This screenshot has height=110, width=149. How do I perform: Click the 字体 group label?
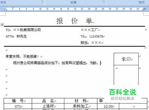[3, 2]
